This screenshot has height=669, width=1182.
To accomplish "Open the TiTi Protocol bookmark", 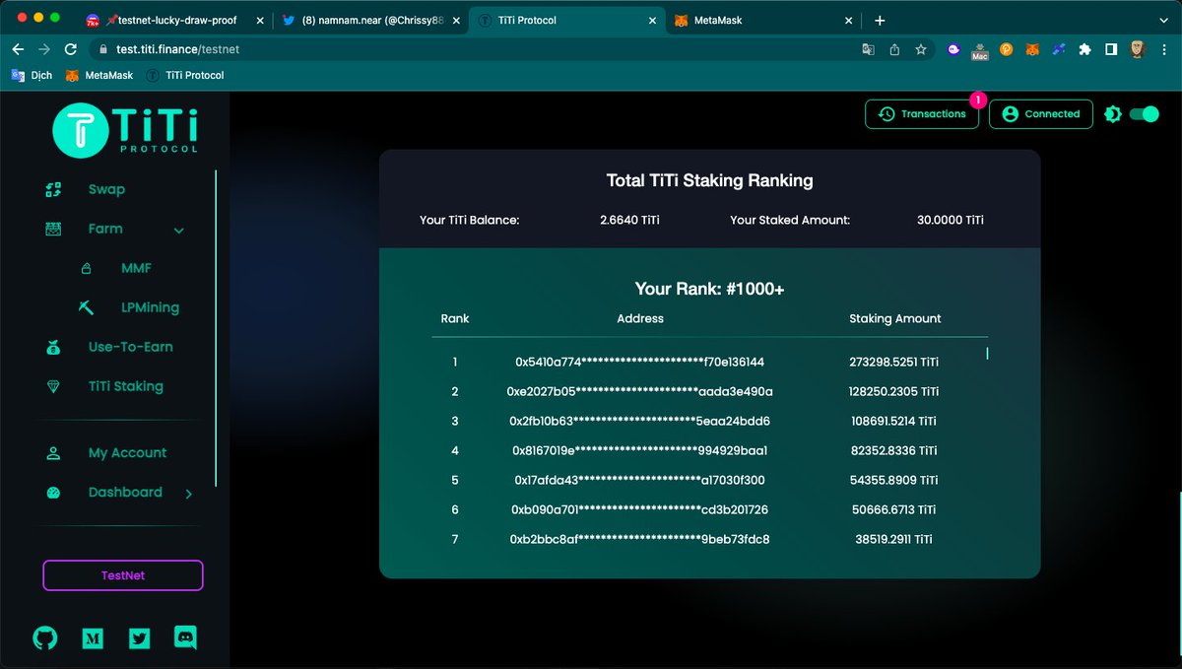I will (185, 75).
